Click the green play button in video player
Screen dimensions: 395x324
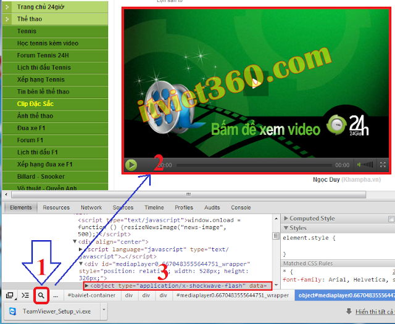click(131, 165)
